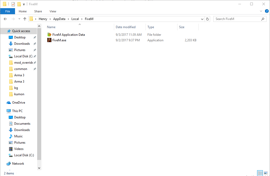Open the FiveM Application Data folder
The height and width of the screenshot is (176, 270).
[x=69, y=34]
